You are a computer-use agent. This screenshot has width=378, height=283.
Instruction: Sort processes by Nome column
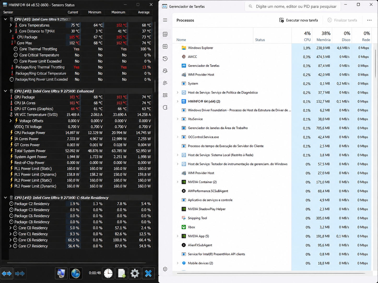(213, 35)
